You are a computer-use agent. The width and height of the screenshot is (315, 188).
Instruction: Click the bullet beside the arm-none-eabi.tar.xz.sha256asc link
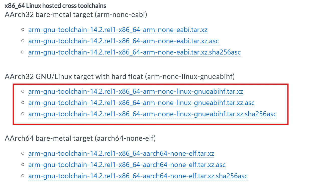tap(23, 52)
